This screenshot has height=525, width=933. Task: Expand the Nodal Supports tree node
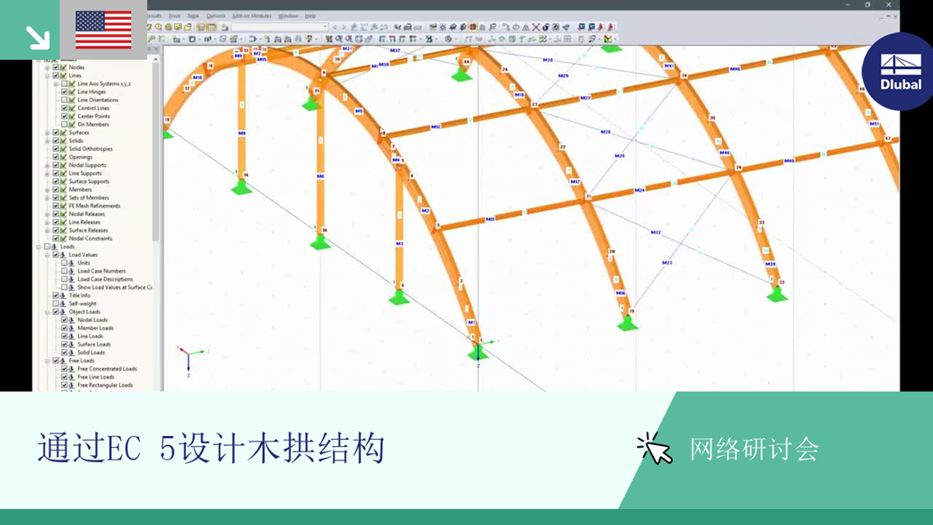(48, 165)
